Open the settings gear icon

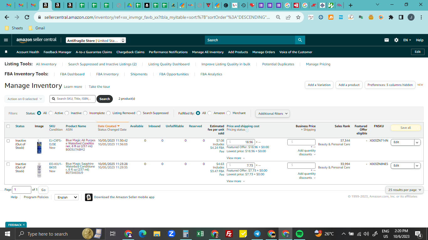coord(396,40)
